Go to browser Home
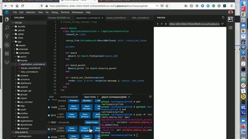This screenshot has width=248, height=139. [17, 6]
